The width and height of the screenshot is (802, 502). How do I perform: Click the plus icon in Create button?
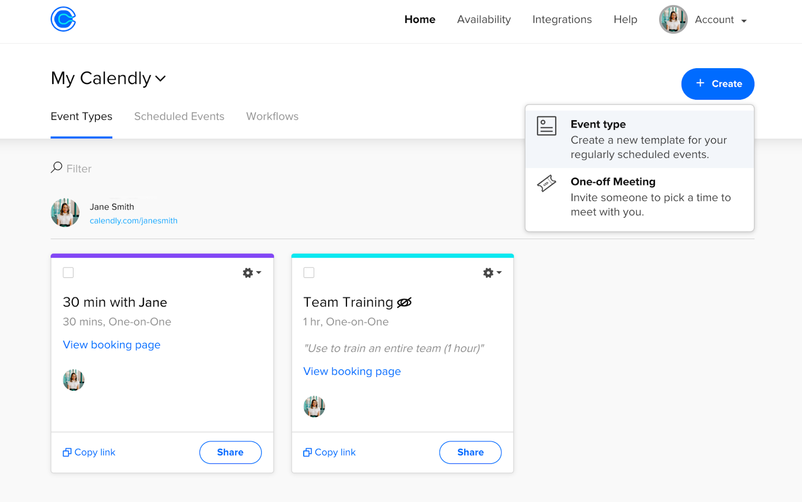click(x=700, y=83)
